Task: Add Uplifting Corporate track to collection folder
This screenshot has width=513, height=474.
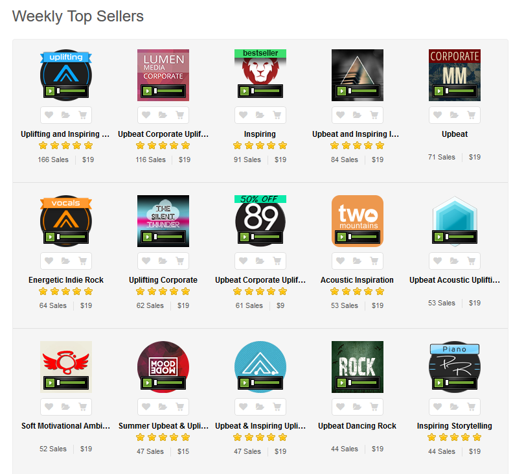Action: pos(163,261)
